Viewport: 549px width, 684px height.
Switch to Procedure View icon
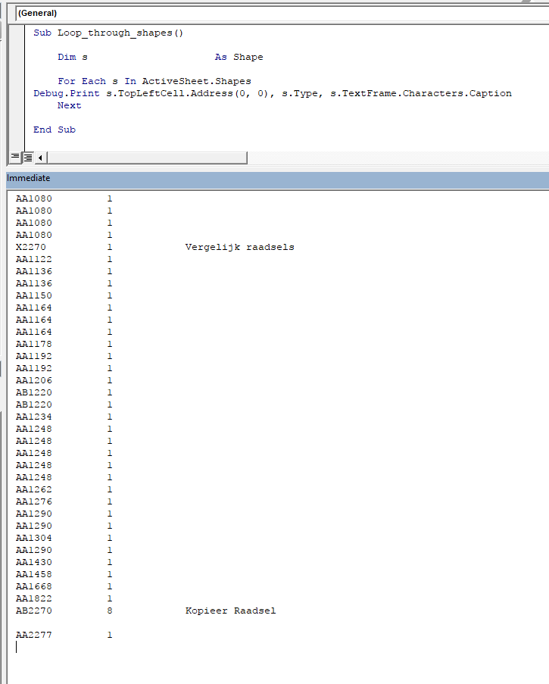pyautogui.click(x=15, y=157)
